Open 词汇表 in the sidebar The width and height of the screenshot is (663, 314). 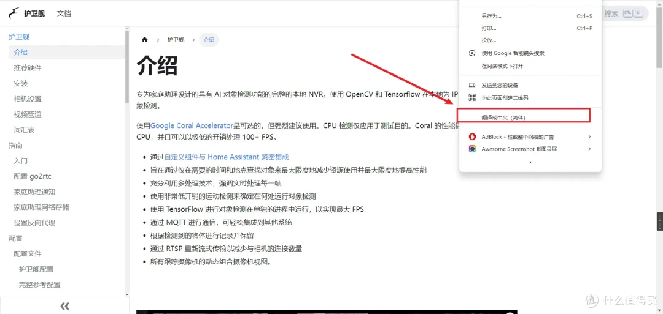pos(24,130)
